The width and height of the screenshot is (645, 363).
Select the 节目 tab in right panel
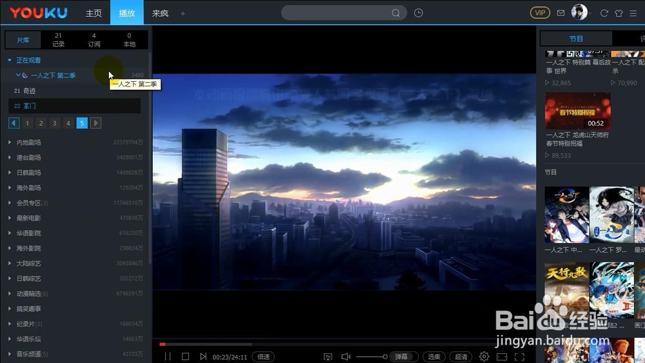pos(576,39)
